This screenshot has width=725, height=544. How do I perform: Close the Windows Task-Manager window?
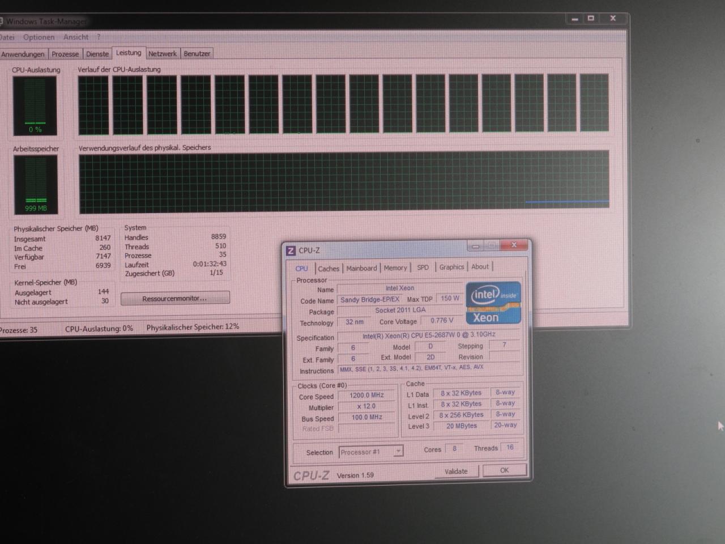tap(613, 19)
